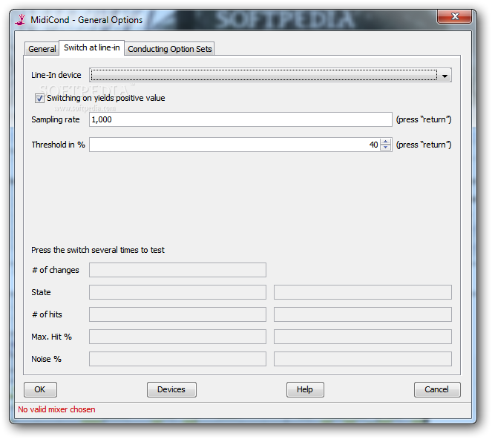Confirm with the OK button
492x439 pixels.
[40, 389]
